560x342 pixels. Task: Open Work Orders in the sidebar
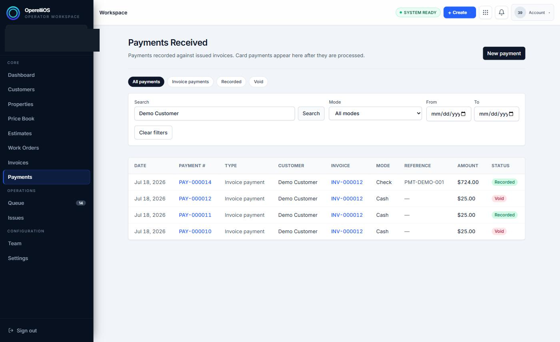46,148
